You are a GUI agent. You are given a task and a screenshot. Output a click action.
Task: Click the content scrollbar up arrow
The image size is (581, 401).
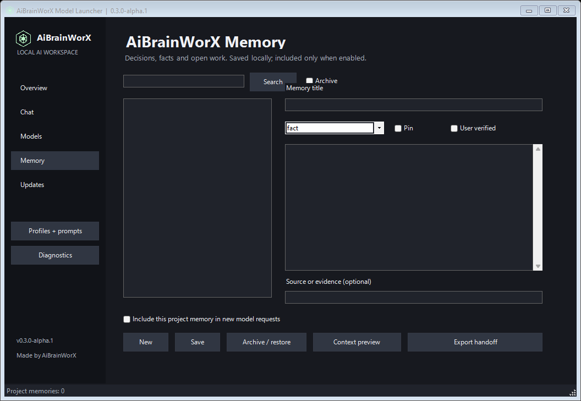[x=538, y=149]
